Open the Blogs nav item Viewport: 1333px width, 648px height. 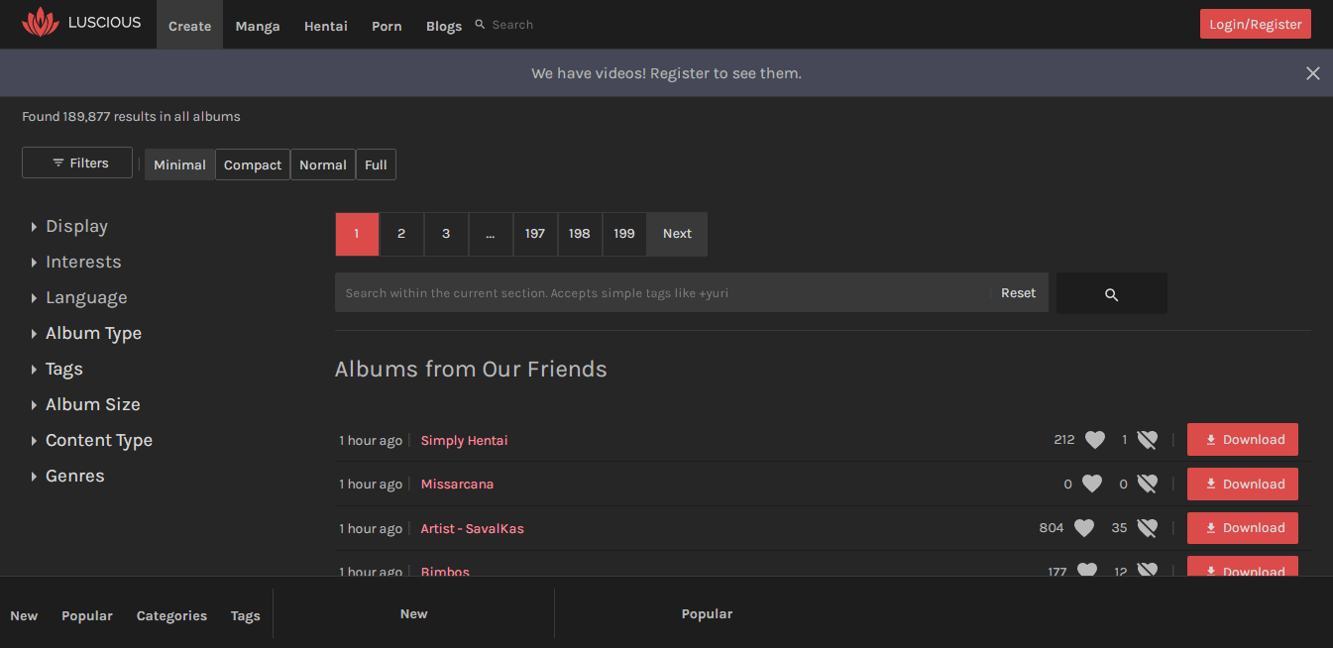pyautogui.click(x=444, y=25)
